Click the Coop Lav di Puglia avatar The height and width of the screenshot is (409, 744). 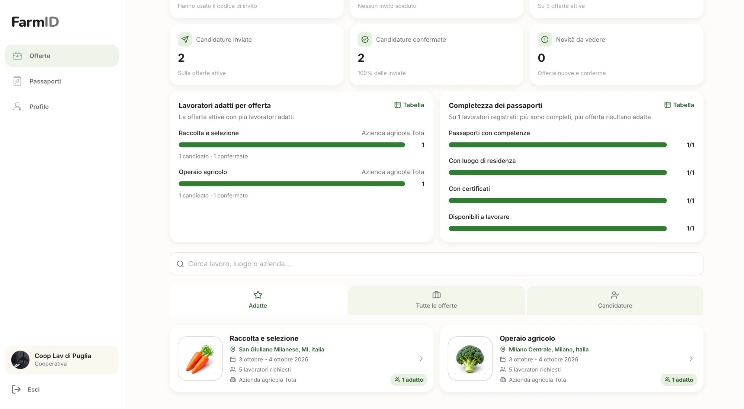click(20, 360)
